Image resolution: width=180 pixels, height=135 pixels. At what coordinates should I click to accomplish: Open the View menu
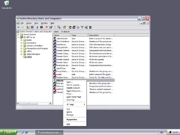[36, 23]
